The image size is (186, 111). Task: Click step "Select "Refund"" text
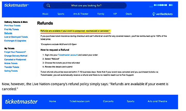click(52, 59)
